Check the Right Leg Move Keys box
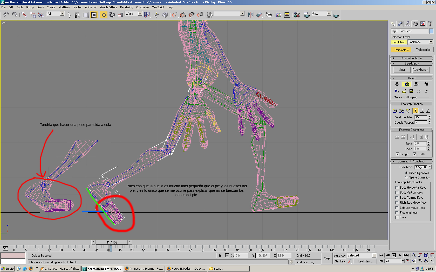Screen dimensions: 436x272 click(397, 203)
